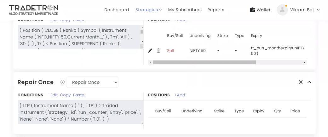Viewport: 328px width, 137px height.
Task: Open the Wallet icon
Action: pyautogui.click(x=252, y=10)
